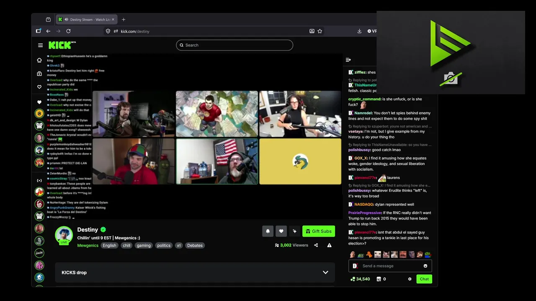Click the verified badge next to Destiny
The width and height of the screenshot is (536, 301).
(103, 230)
